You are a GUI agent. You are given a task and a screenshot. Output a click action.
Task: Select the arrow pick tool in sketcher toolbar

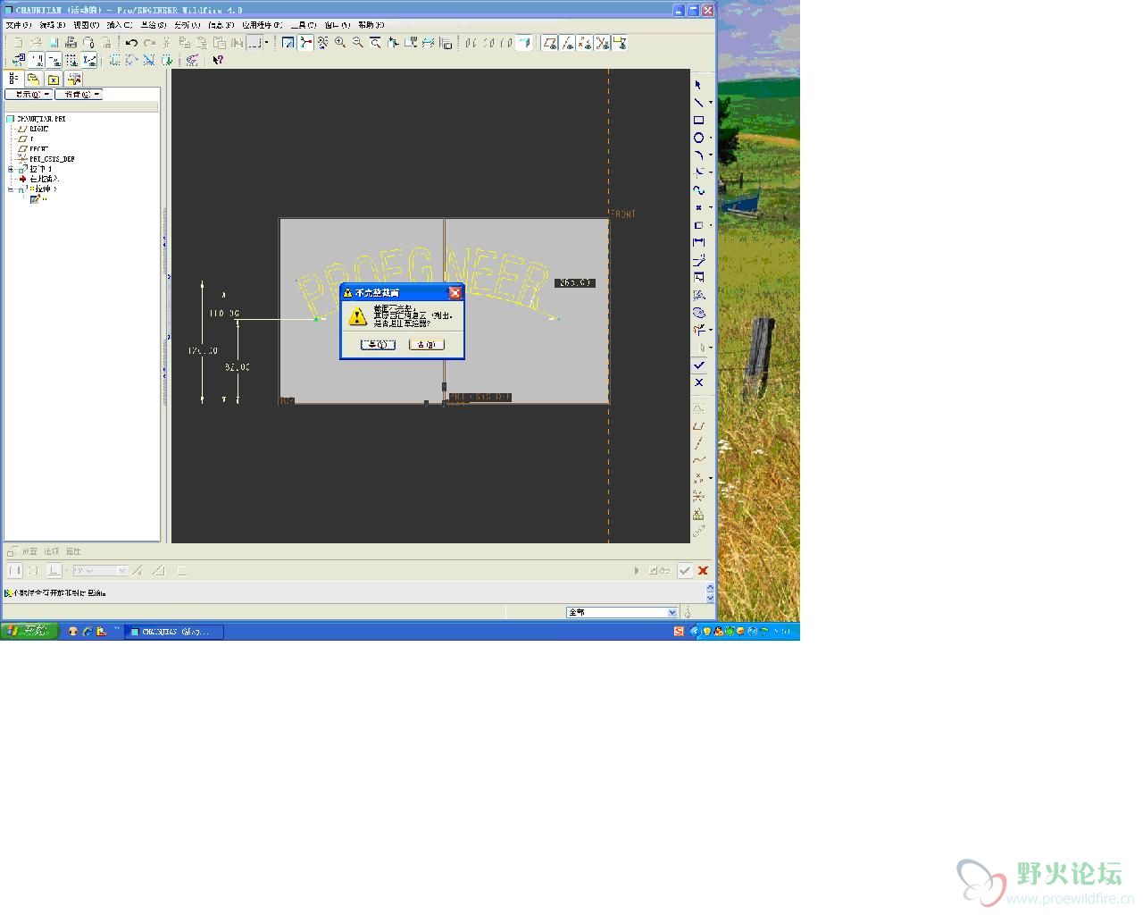698,85
